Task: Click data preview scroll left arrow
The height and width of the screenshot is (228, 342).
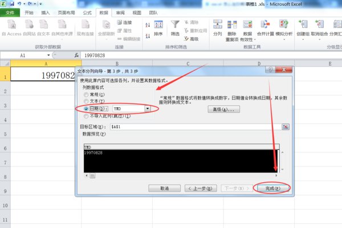Action: coord(87,176)
